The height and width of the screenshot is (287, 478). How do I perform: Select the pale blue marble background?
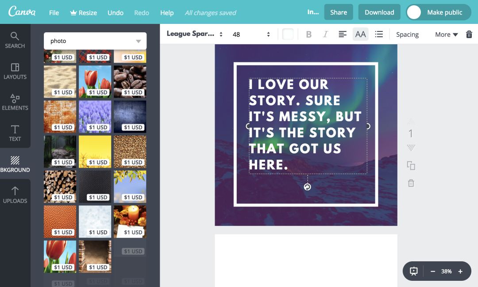pos(95,222)
